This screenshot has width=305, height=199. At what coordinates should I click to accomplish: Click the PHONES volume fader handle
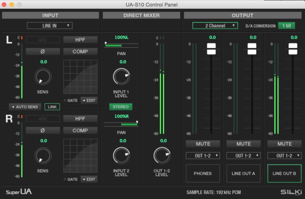click(x=212, y=48)
